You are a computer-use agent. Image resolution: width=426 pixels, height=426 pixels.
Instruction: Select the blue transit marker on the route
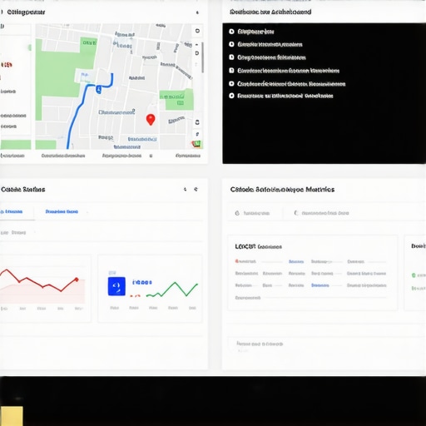[x=98, y=89]
